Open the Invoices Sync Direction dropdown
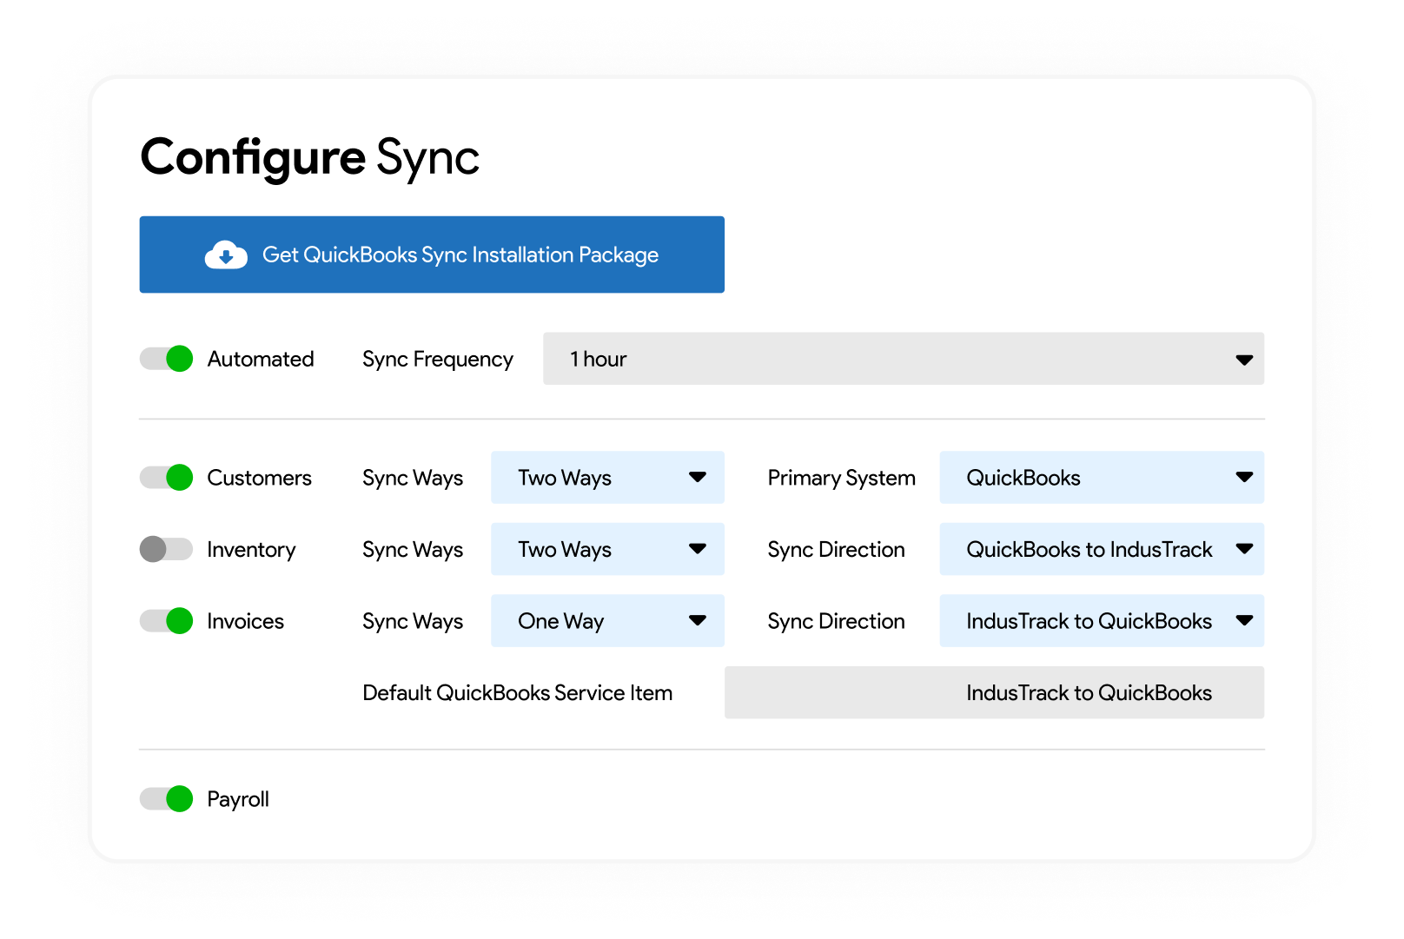This screenshot has width=1404, height=939. [x=1102, y=620]
